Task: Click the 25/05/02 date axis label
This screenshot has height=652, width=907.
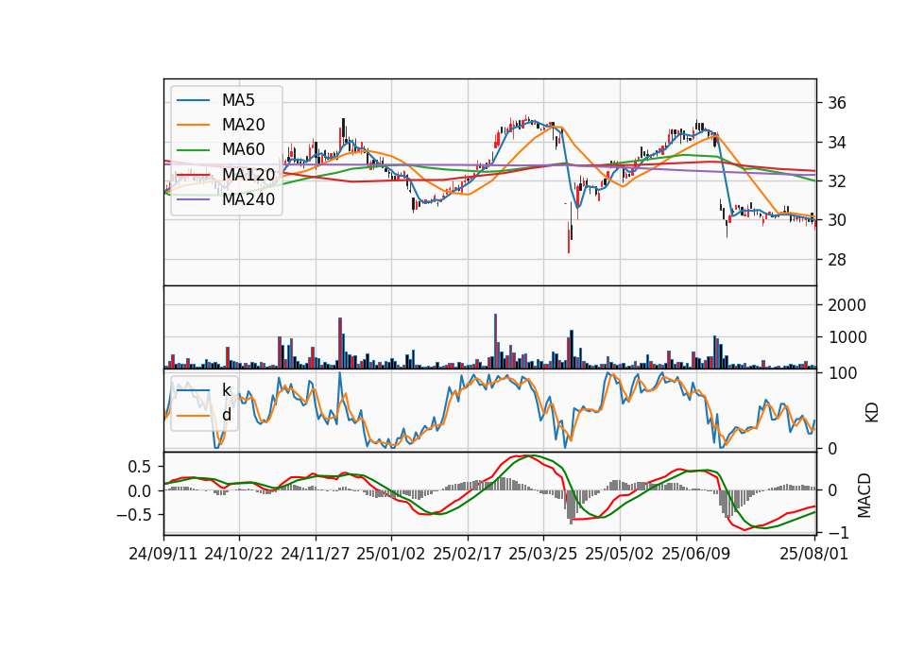Action: pos(620,554)
